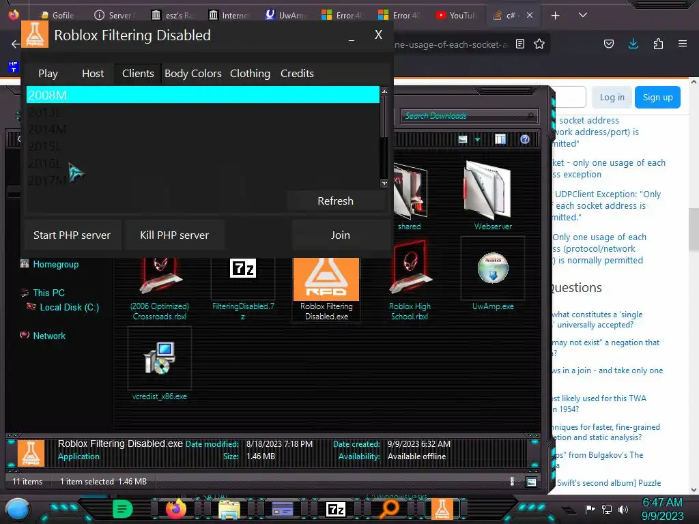This screenshot has height=524, width=699.
Task: Select the Roblox Filtering Disabled.exe file
Action: point(326,289)
